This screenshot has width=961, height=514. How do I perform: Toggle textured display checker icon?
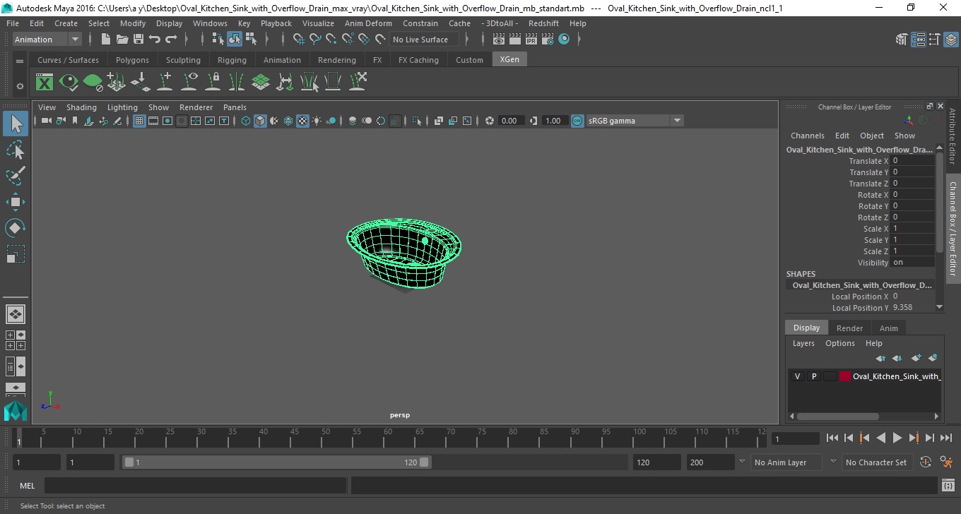pos(302,121)
